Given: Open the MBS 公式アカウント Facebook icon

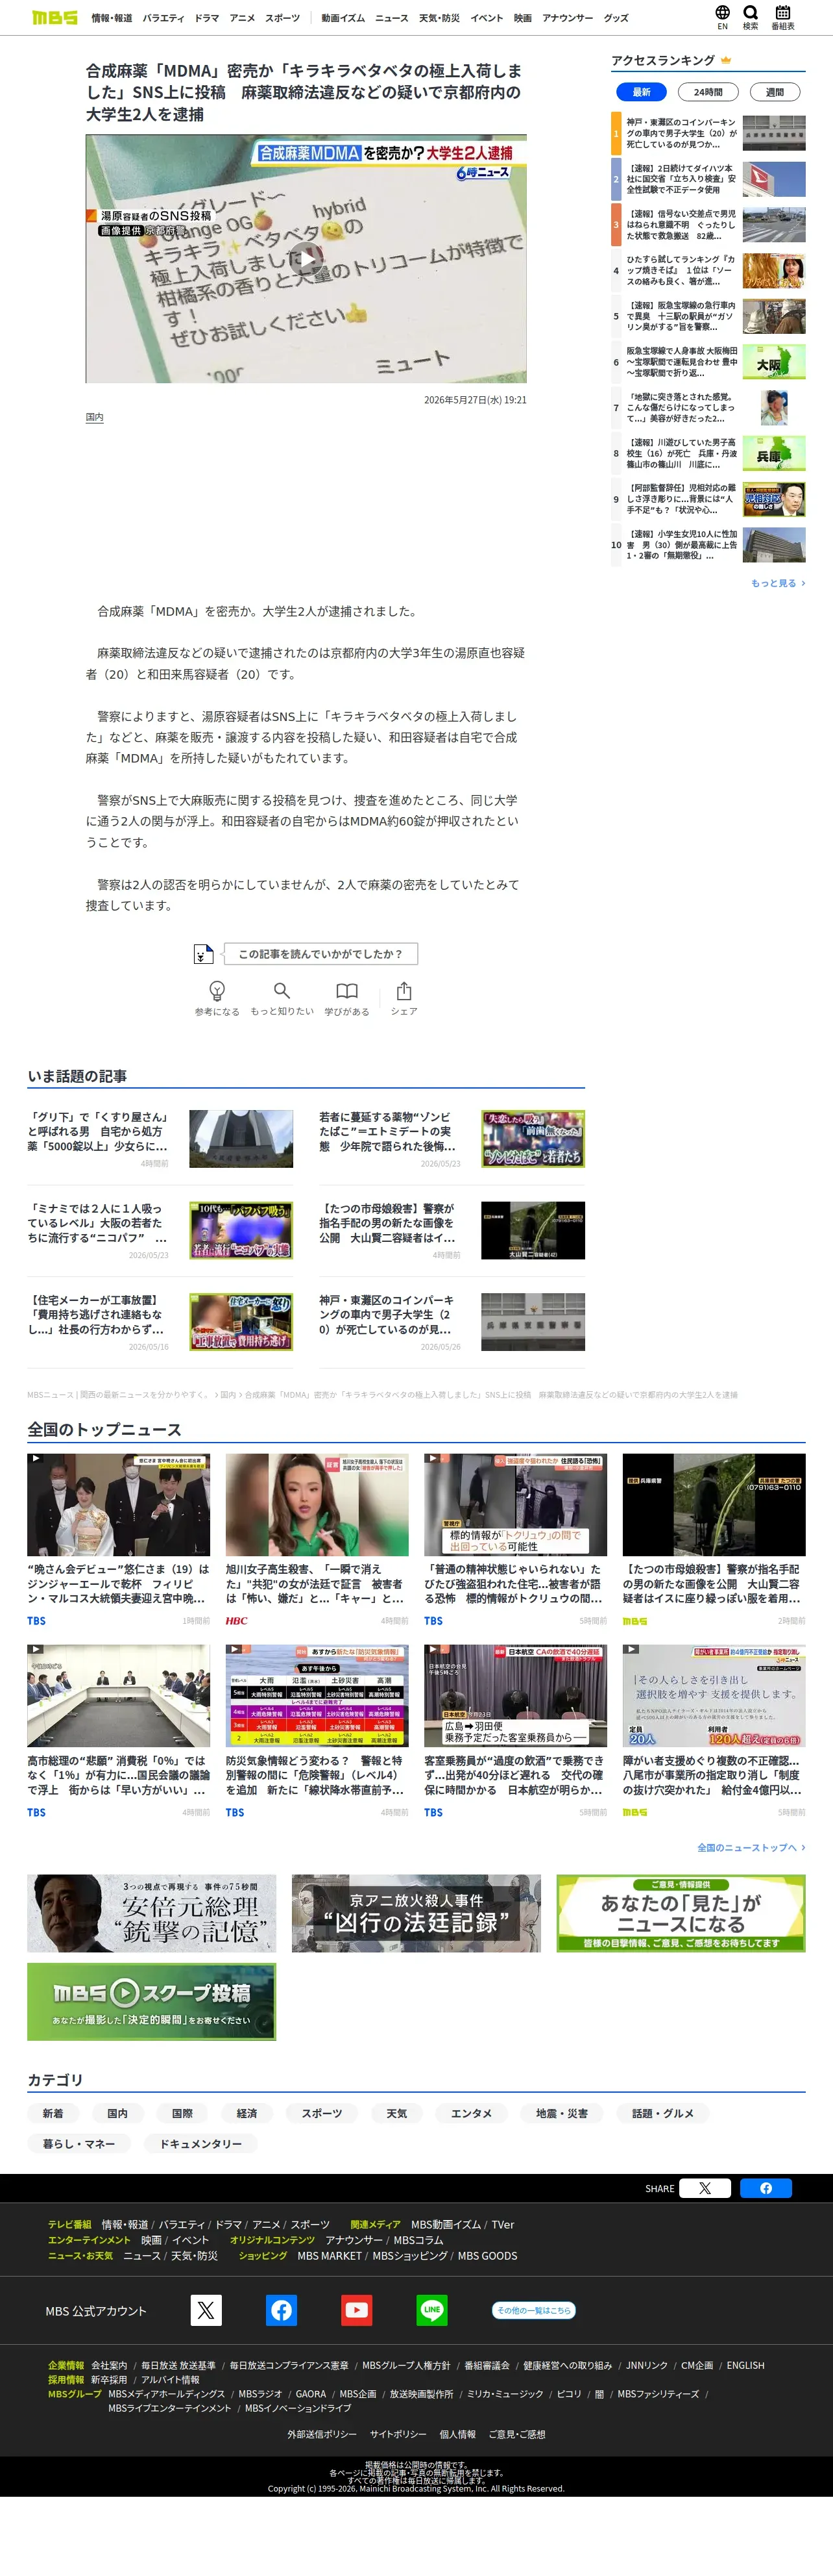Looking at the screenshot, I should (x=282, y=2310).
